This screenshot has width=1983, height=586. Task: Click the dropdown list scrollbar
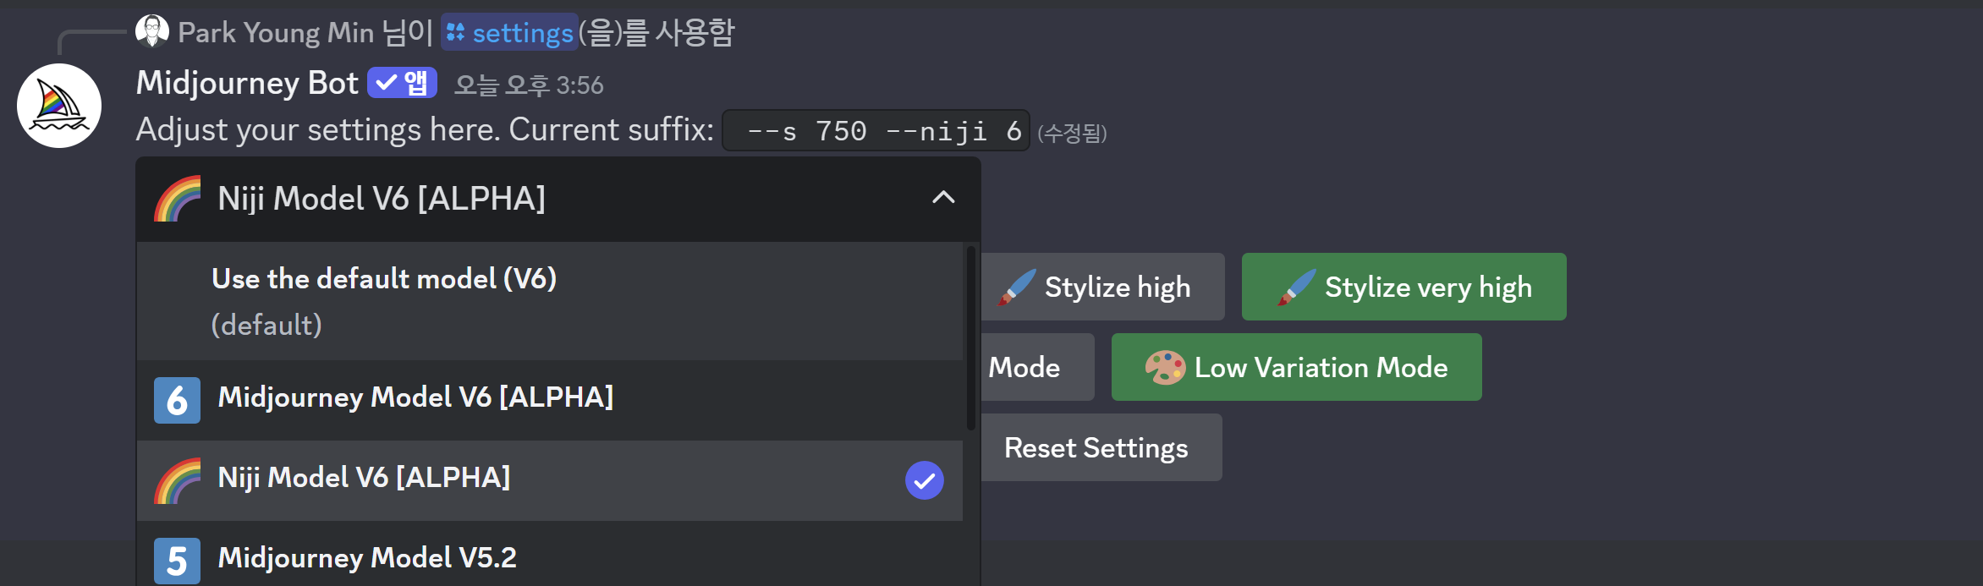click(971, 338)
